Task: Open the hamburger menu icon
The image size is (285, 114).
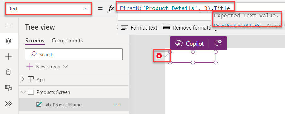Action: [x=9, y=25]
